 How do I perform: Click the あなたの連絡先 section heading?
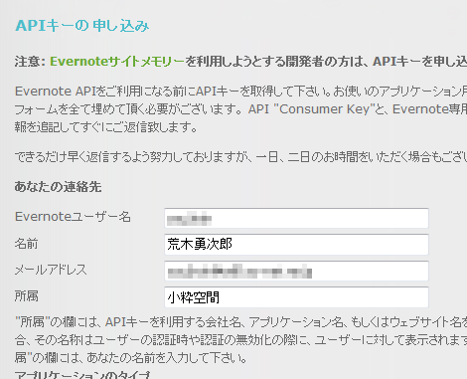coord(58,187)
